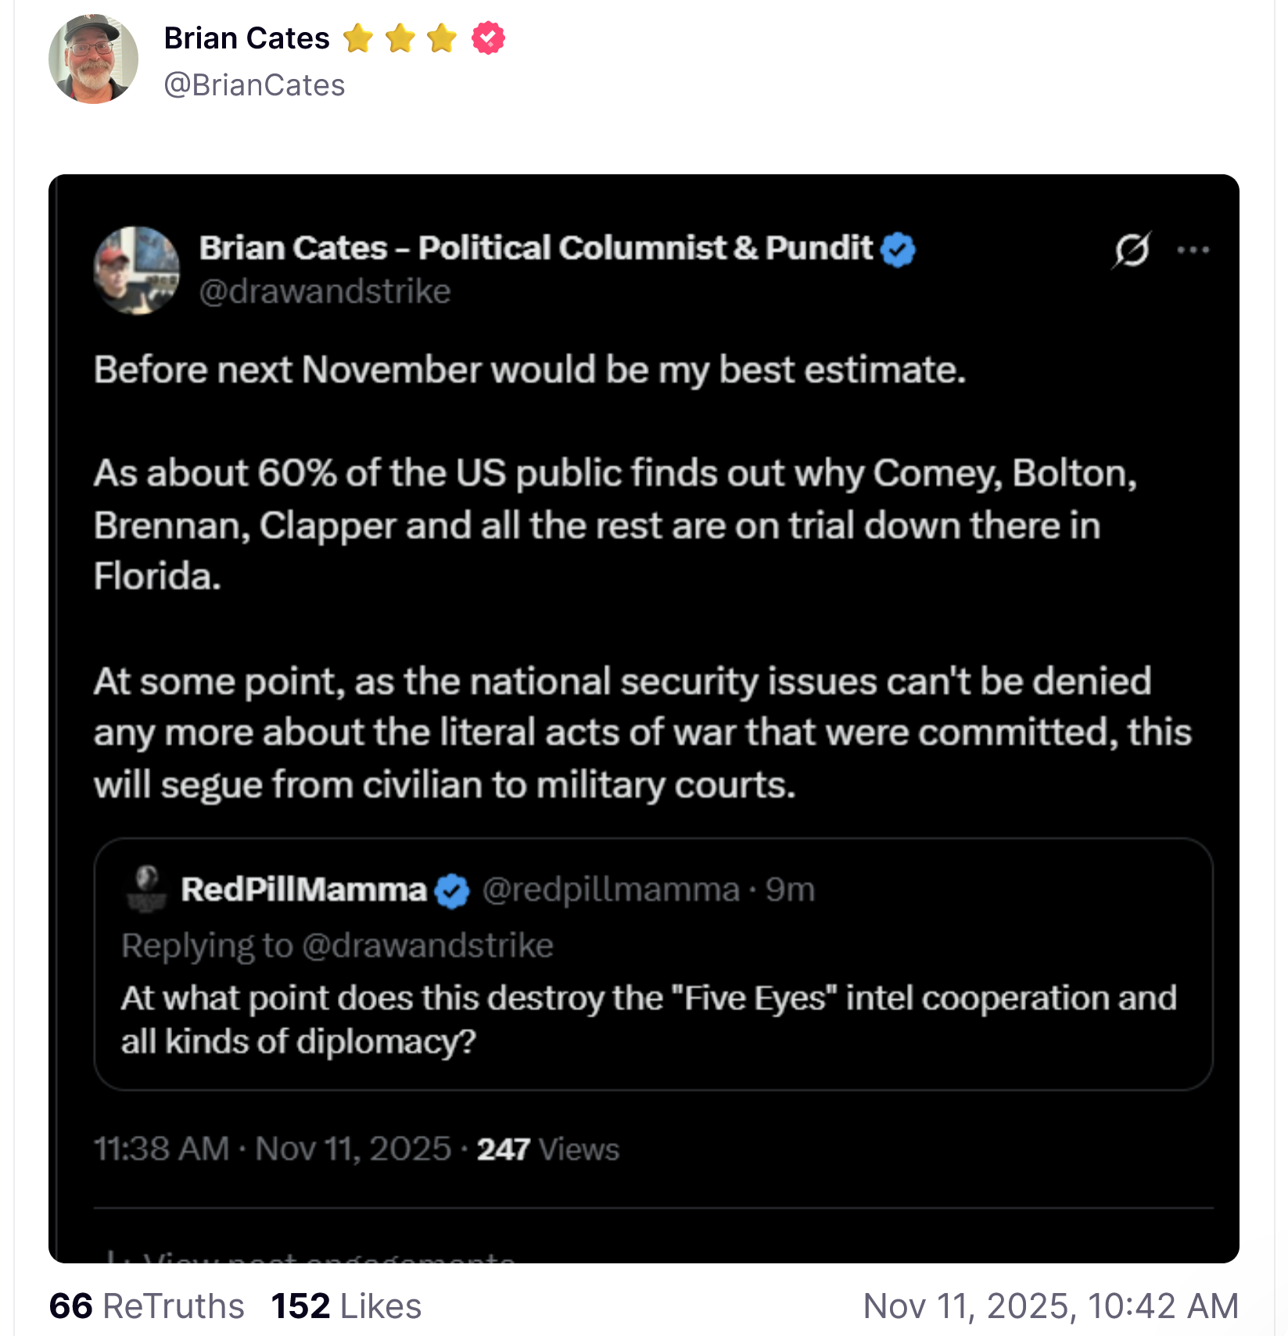The image size is (1288, 1336).
Task: Click the Nov 11, 2025, 10:42 AM timestamp
Action: 1050,1306
